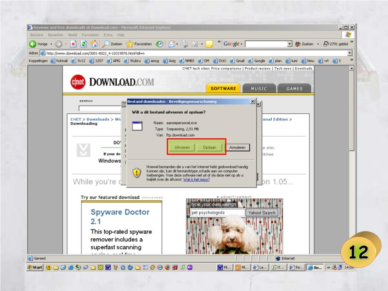
Task: Open the address bar dropdown arrow
Action: [x=350, y=53]
